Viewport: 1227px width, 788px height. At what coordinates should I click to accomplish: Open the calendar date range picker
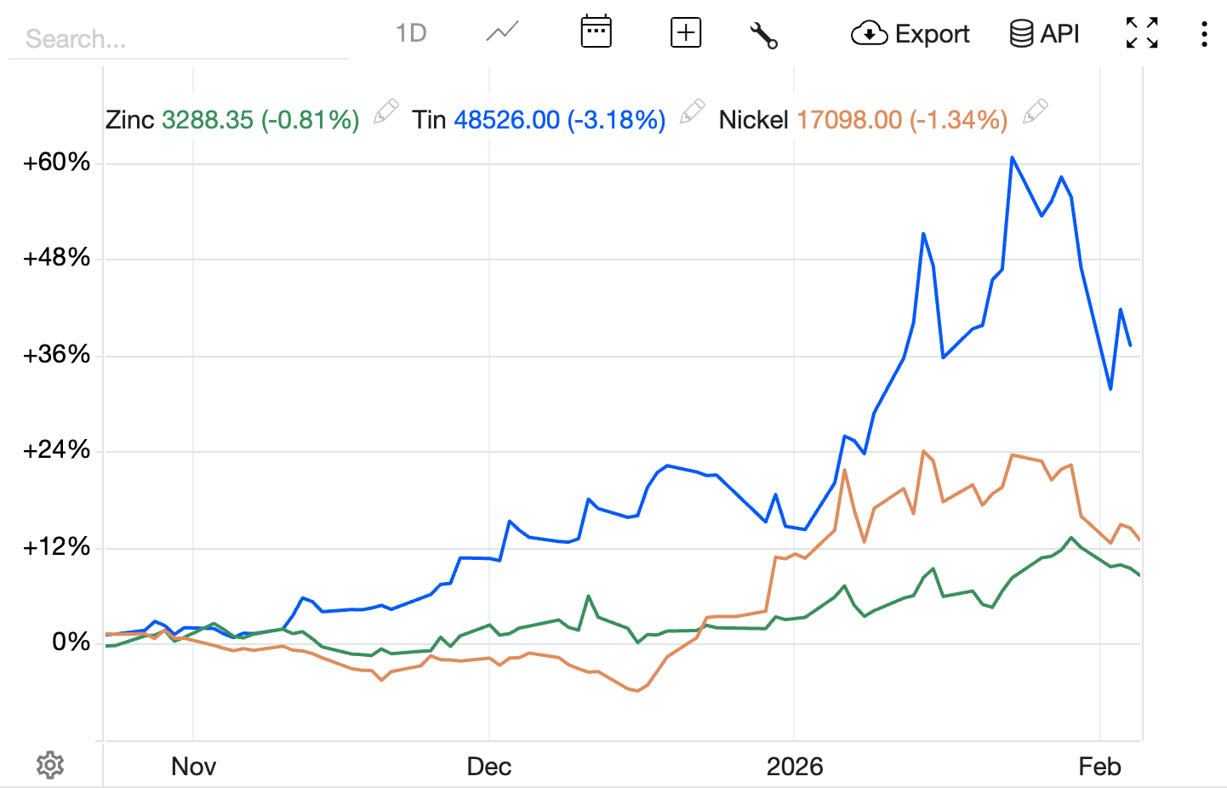(596, 32)
